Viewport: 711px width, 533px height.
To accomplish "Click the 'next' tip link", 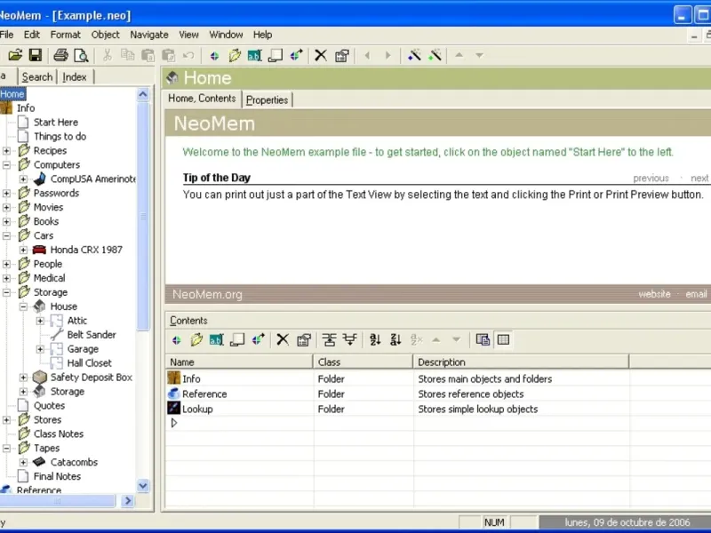I will click(699, 178).
